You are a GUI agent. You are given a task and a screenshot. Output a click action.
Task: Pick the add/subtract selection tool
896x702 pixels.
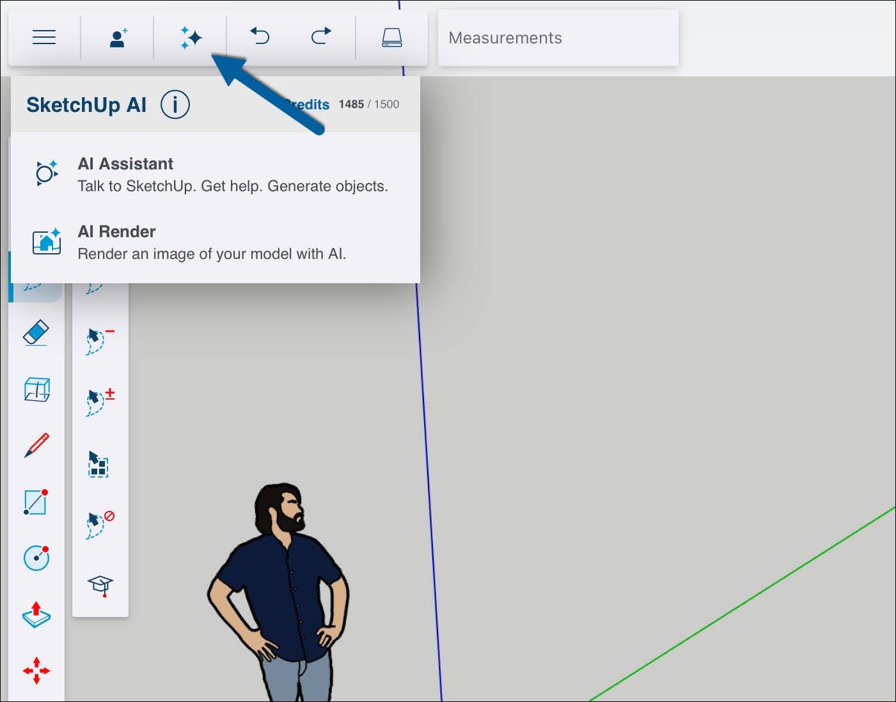pyautogui.click(x=99, y=397)
